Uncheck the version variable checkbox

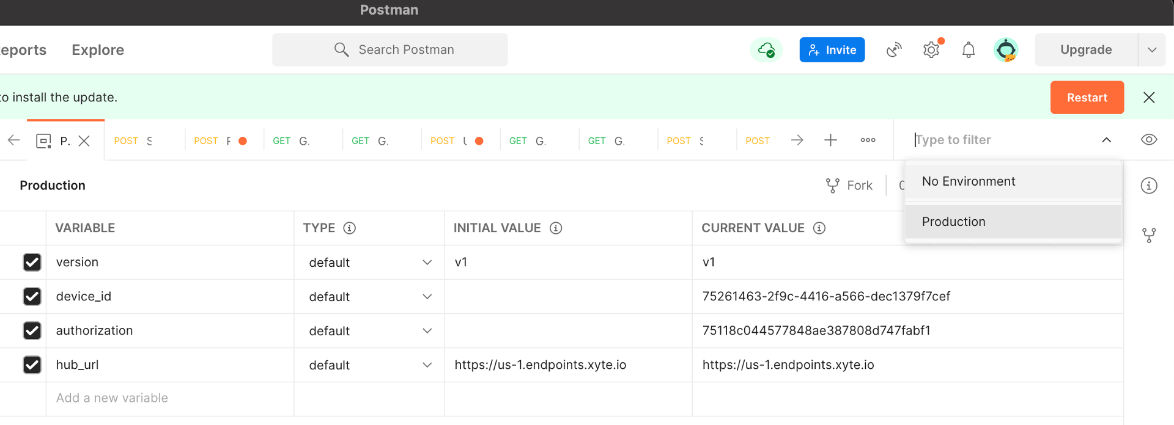[x=32, y=262]
